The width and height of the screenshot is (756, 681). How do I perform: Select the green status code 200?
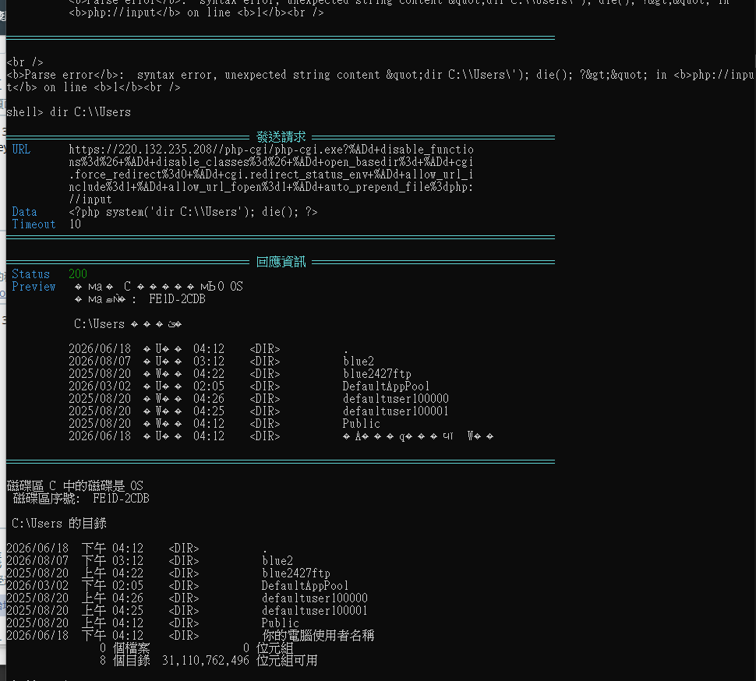pos(78,274)
